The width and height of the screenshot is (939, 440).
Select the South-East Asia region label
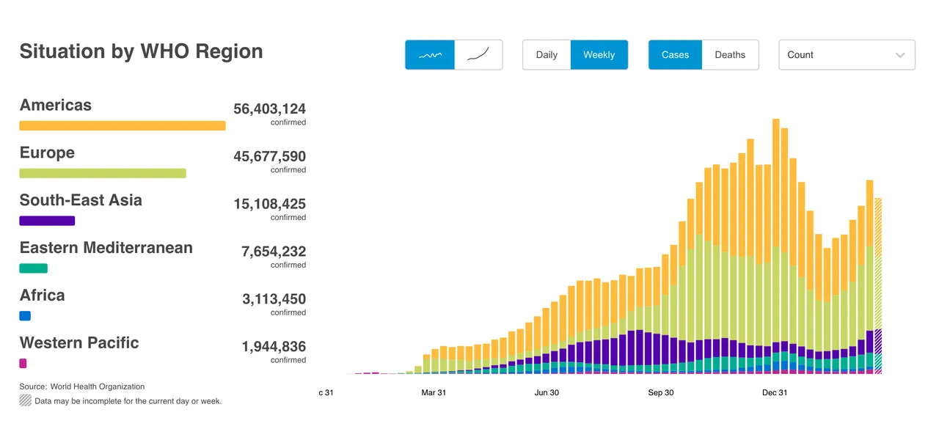click(81, 200)
